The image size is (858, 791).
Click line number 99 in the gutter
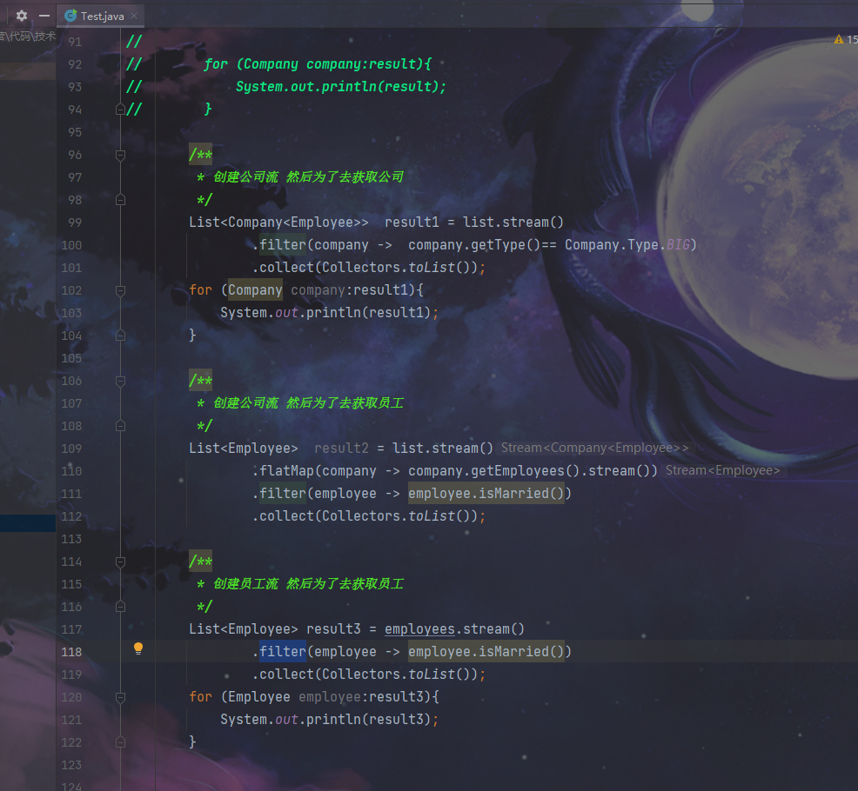75,223
